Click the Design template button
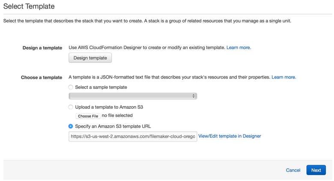Viewport: 334px width, 181px height. (90, 58)
